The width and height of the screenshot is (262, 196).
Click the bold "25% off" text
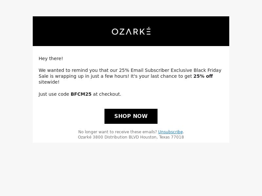point(203,76)
